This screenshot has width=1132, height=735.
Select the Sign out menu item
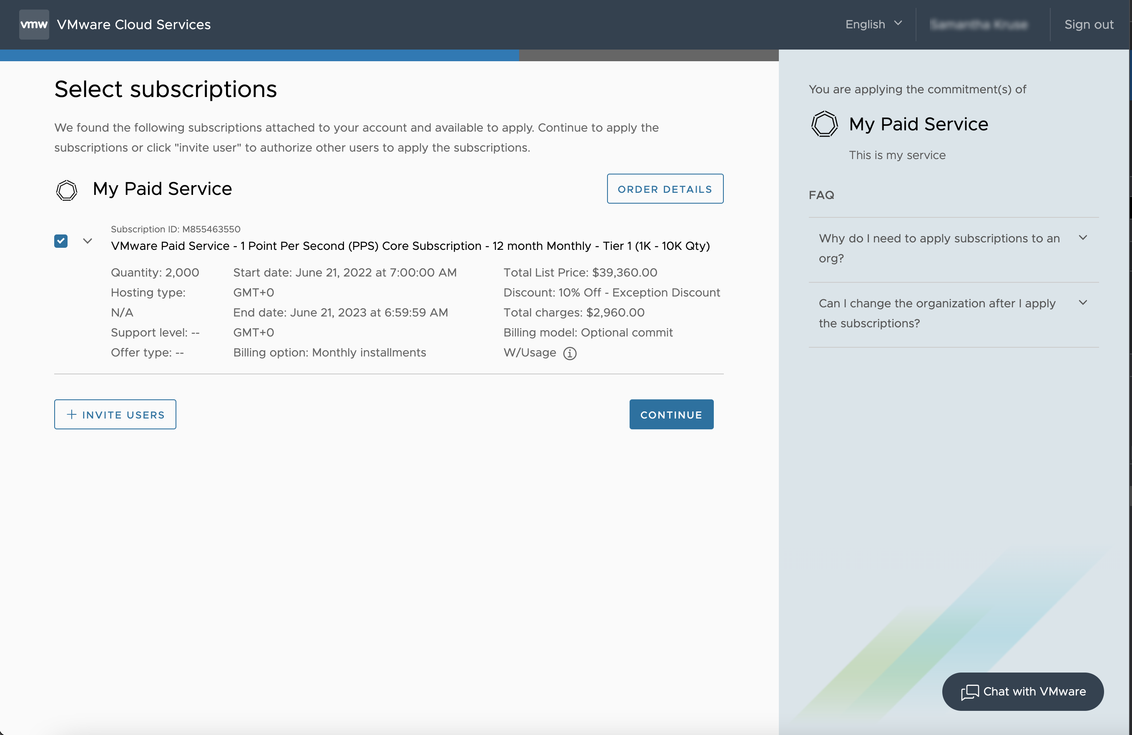[x=1088, y=24]
